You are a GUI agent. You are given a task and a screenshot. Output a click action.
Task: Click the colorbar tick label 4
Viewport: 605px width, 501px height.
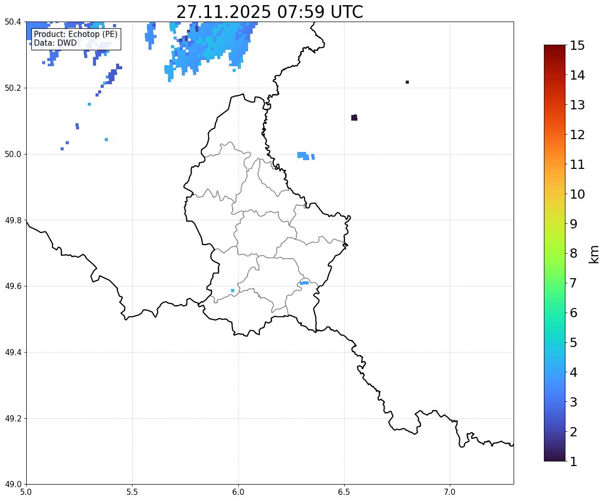[574, 372]
